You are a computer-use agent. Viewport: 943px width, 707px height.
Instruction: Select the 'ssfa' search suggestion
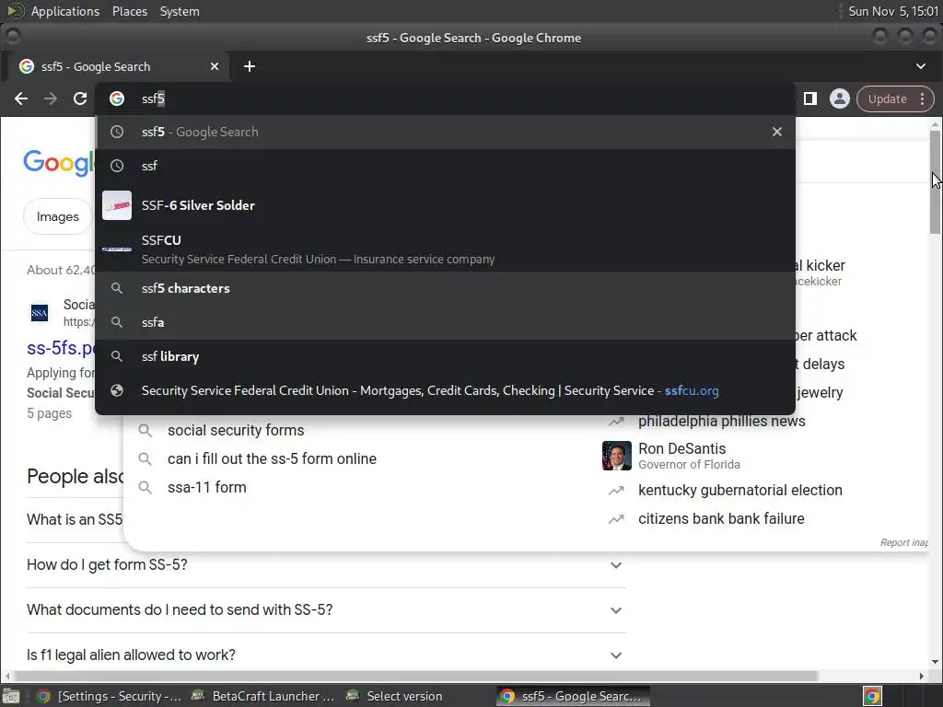(x=445, y=323)
